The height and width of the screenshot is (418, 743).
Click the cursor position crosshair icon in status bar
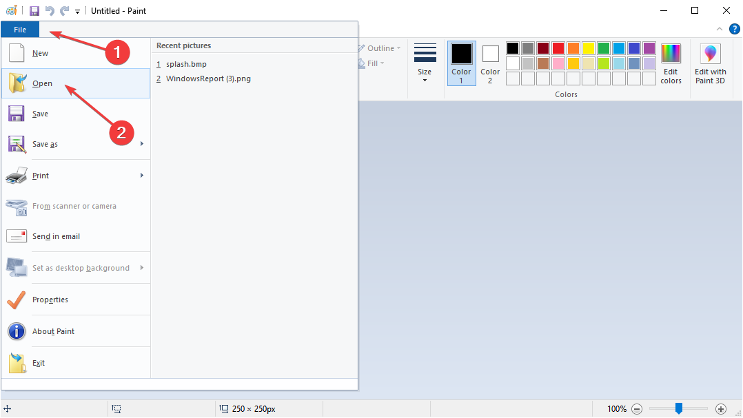coord(7,408)
